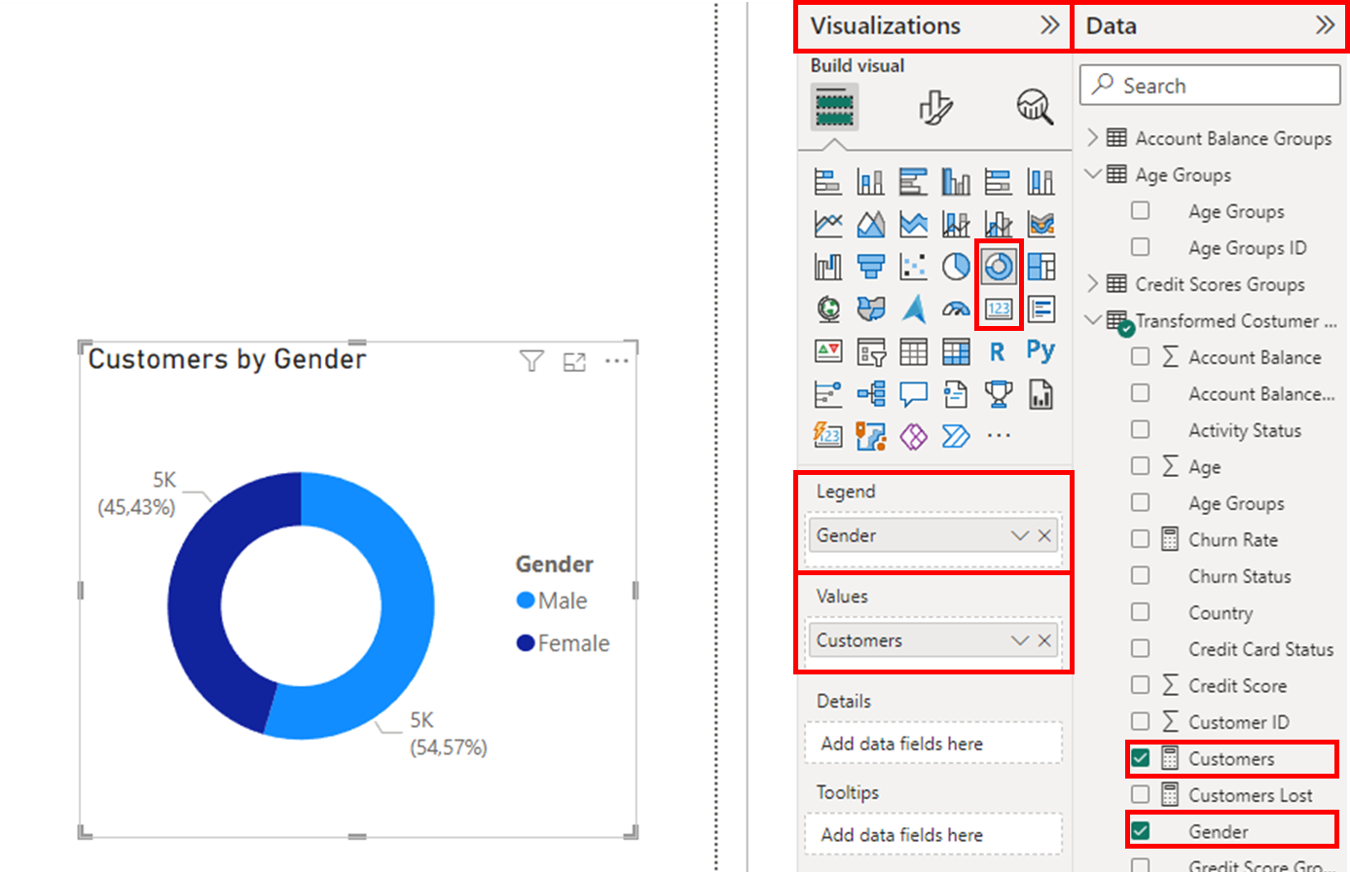Screen dimensions: 1350x872
Task: Choose the line chart visualization
Action: tap(827, 223)
